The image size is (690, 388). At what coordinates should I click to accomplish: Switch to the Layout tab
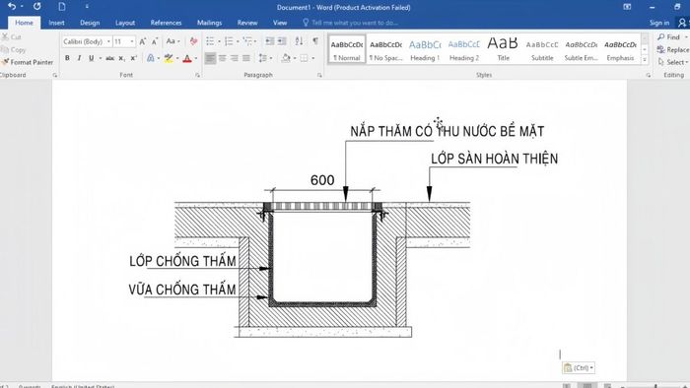pos(125,23)
